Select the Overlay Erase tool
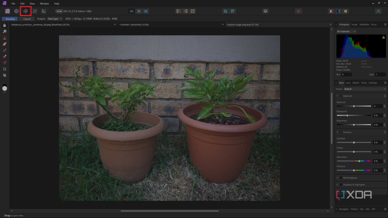388x218 pixels. [5, 56]
